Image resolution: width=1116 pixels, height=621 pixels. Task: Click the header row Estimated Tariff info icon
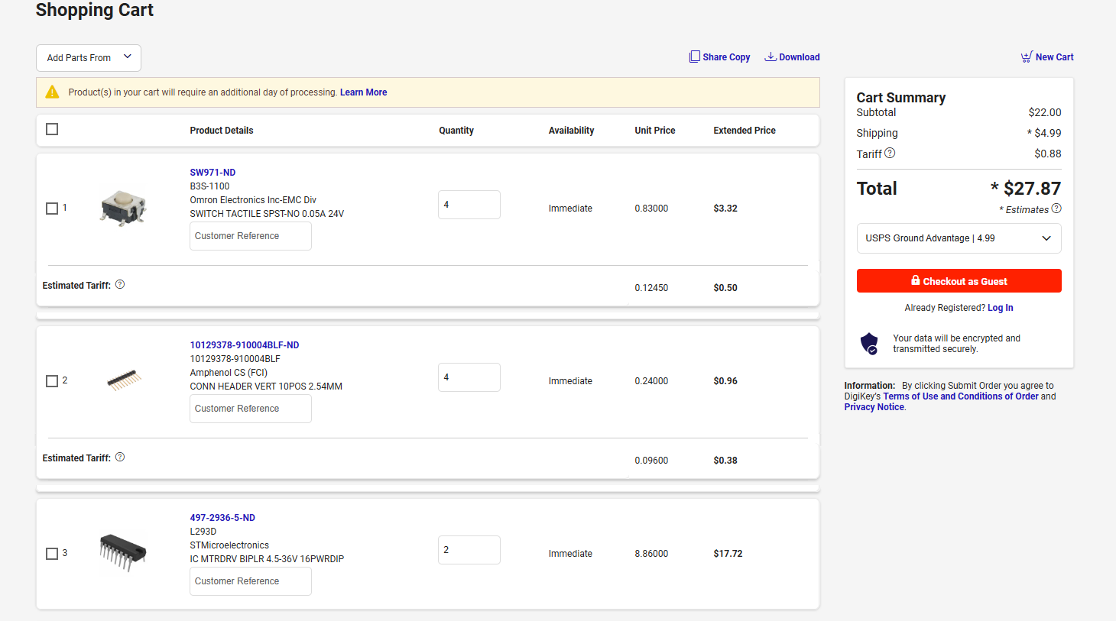click(x=120, y=458)
